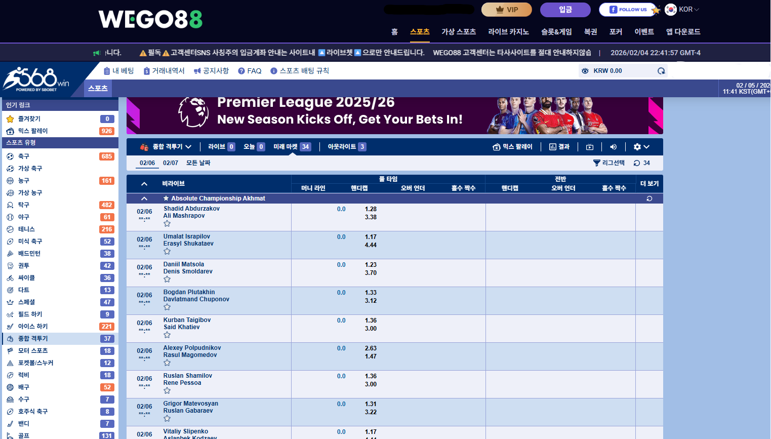
Task: Open 라이브 카지노 in the main menu
Action: pyautogui.click(x=508, y=32)
